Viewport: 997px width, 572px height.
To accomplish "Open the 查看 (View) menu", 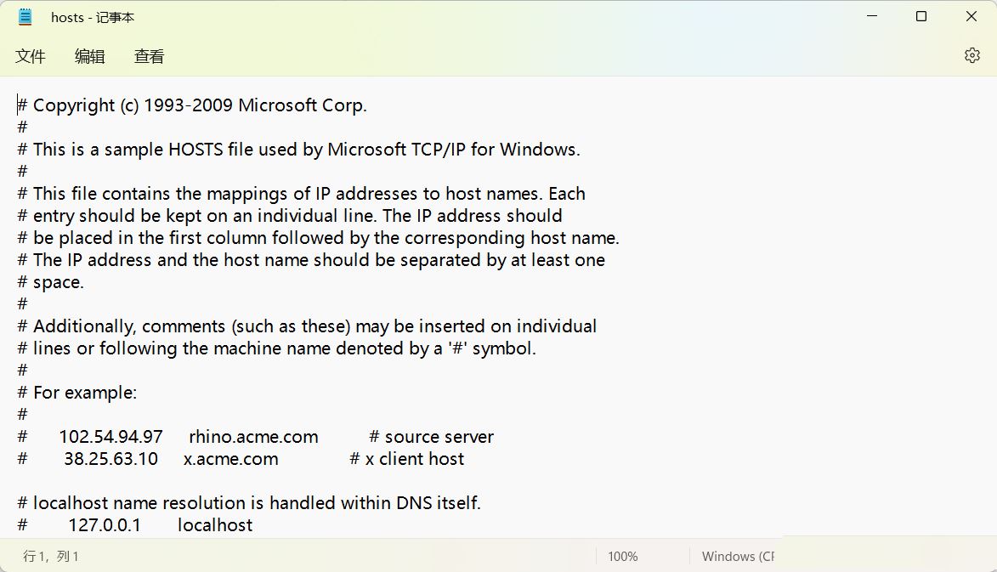I will pos(149,56).
